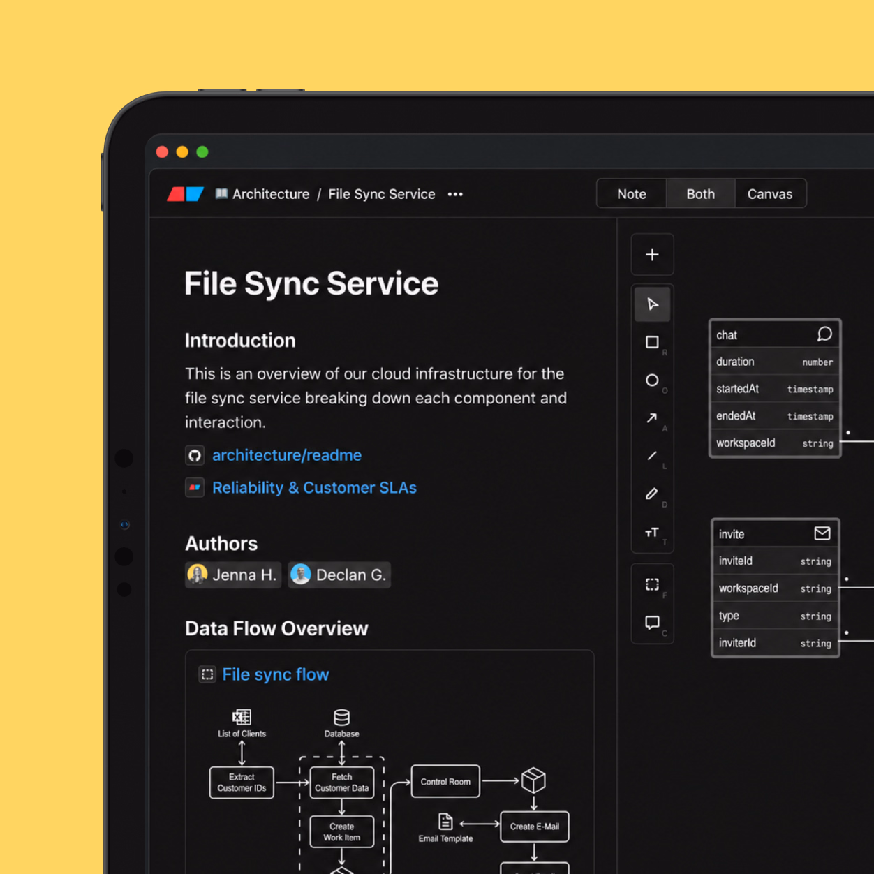The image size is (874, 874).
Task: Click the Database cylinder icon in diagram
Action: click(x=342, y=718)
